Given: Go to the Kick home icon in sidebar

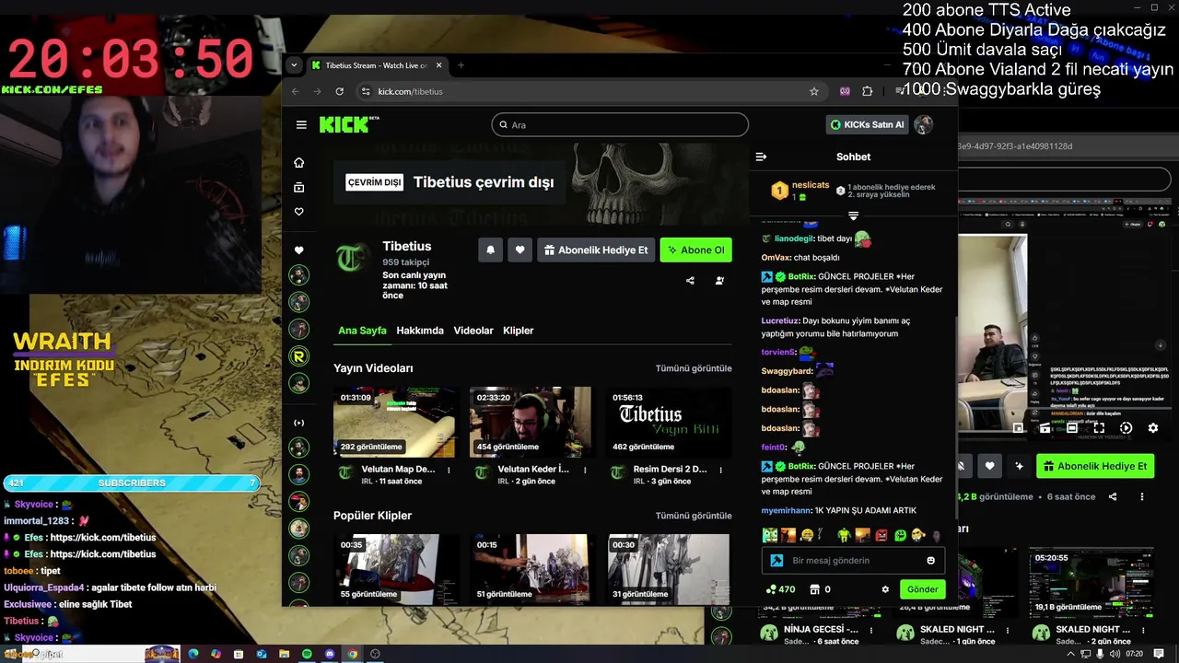Looking at the screenshot, I should [298, 163].
